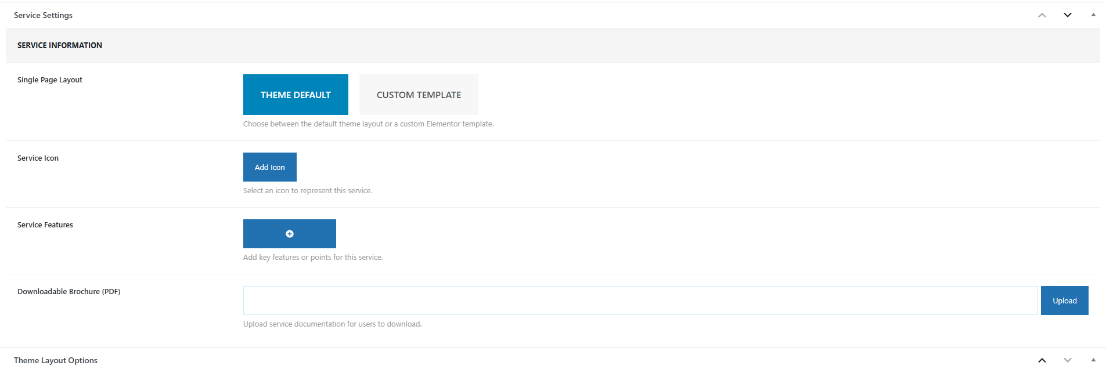Click the Downloadable Brochure (PDF) label
This screenshot has height=373, width=1106.
point(69,292)
